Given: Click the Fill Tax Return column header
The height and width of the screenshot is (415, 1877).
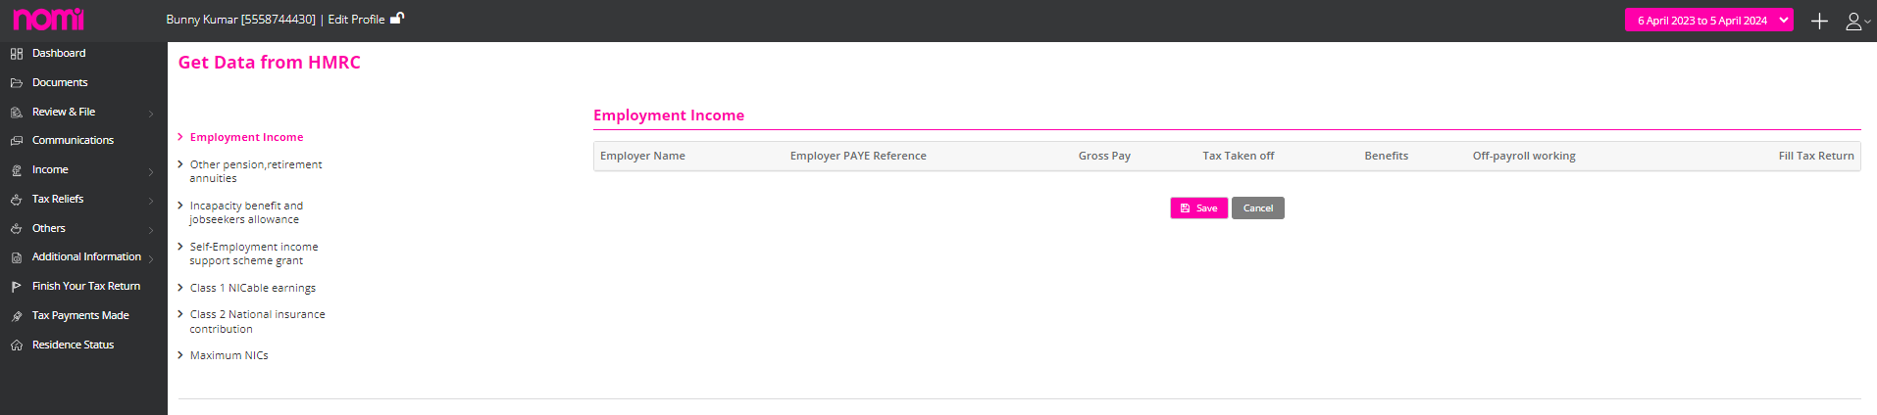Looking at the screenshot, I should 1816,156.
